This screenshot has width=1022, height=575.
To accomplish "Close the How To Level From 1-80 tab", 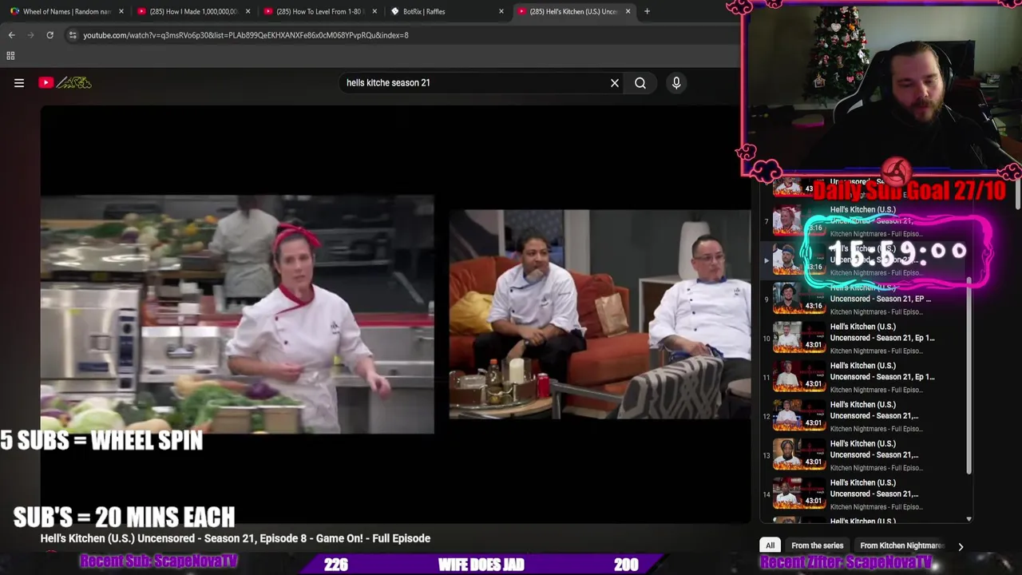I will [x=374, y=11].
